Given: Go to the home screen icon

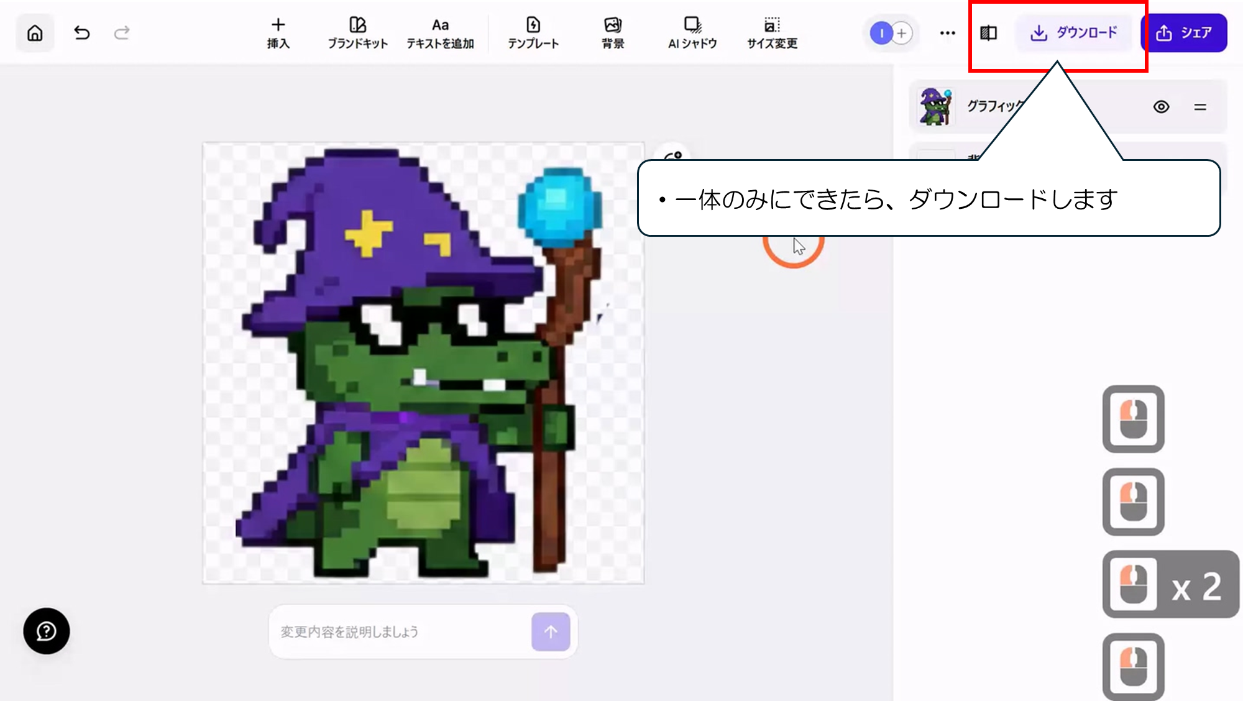Looking at the screenshot, I should 35,33.
